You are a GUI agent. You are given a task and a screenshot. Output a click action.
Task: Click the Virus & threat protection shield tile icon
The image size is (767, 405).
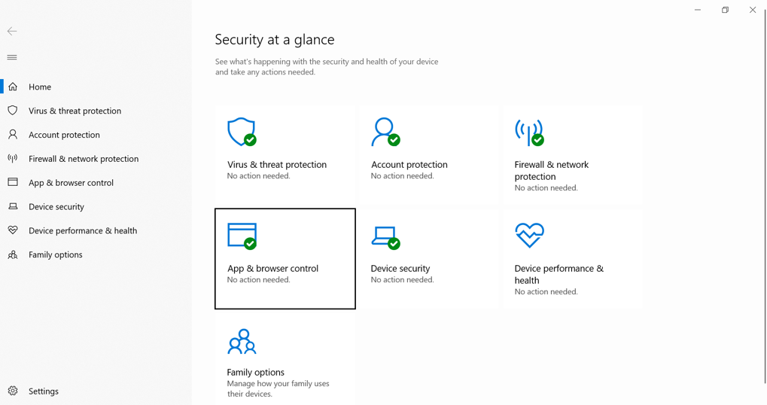tap(242, 132)
